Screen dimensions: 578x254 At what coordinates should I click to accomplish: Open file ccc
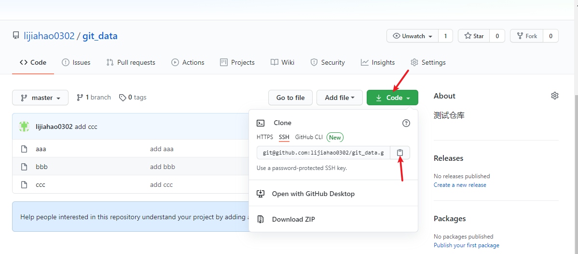point(41,184)
